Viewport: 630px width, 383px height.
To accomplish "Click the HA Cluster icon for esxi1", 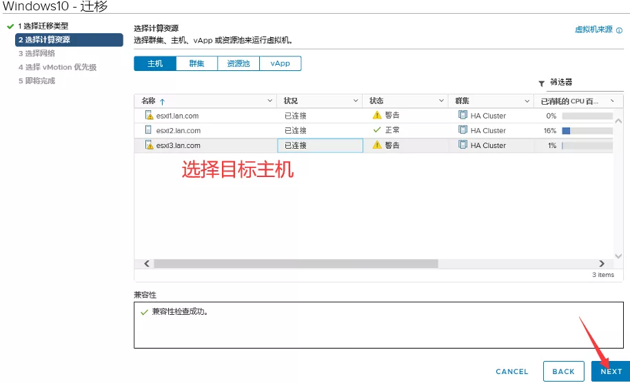I will pos(463,115).
